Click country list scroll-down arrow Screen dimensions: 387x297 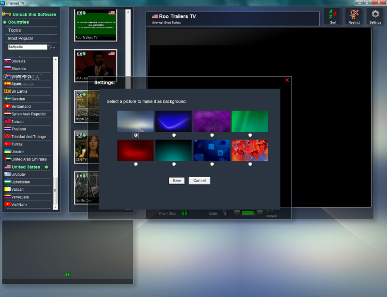(56, 207)
